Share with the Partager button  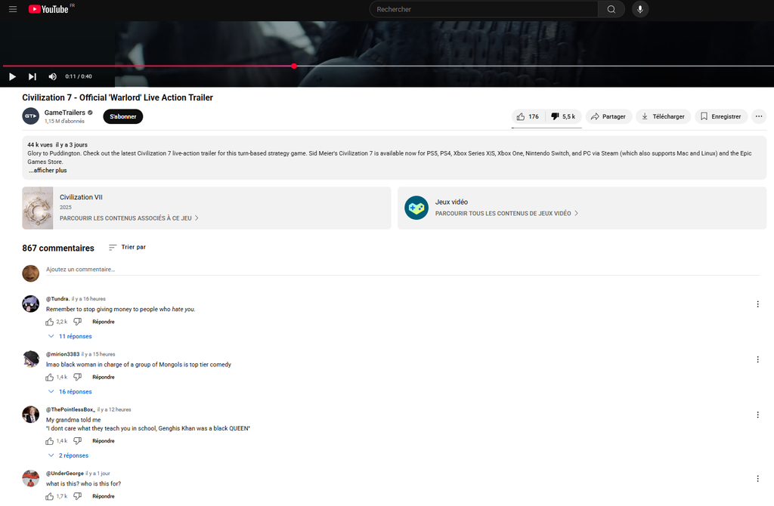[x=608, y=116]
